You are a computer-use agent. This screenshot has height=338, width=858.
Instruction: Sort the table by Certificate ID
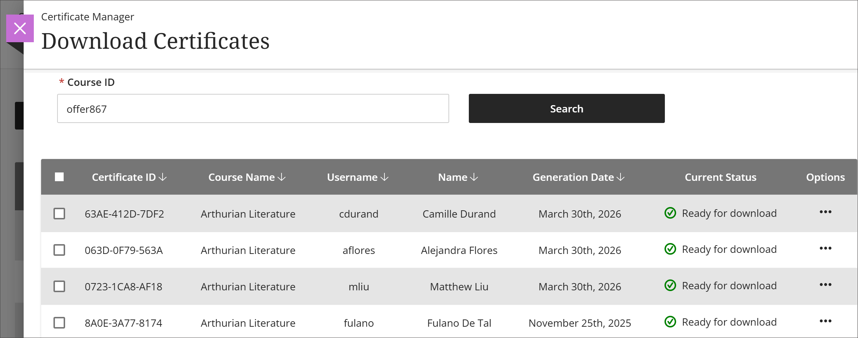click(129, 177)
